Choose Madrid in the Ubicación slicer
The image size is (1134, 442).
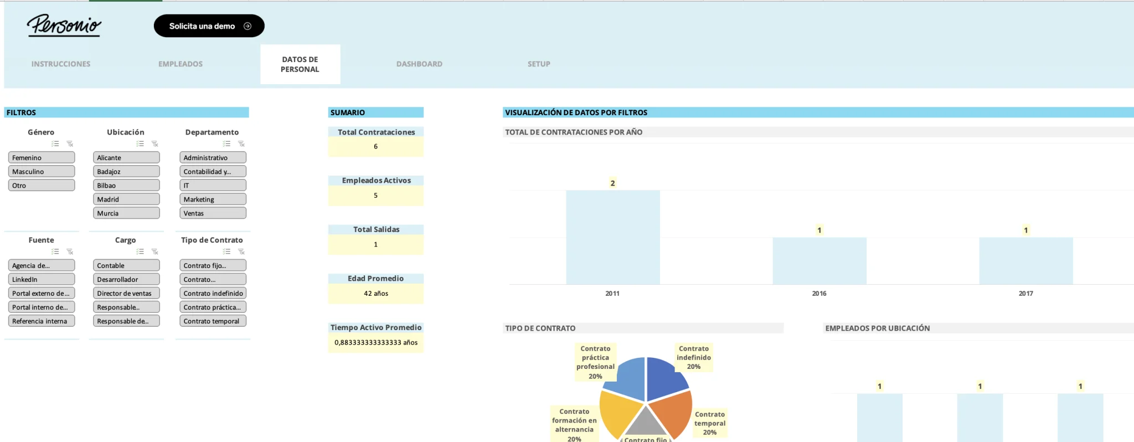126,199
